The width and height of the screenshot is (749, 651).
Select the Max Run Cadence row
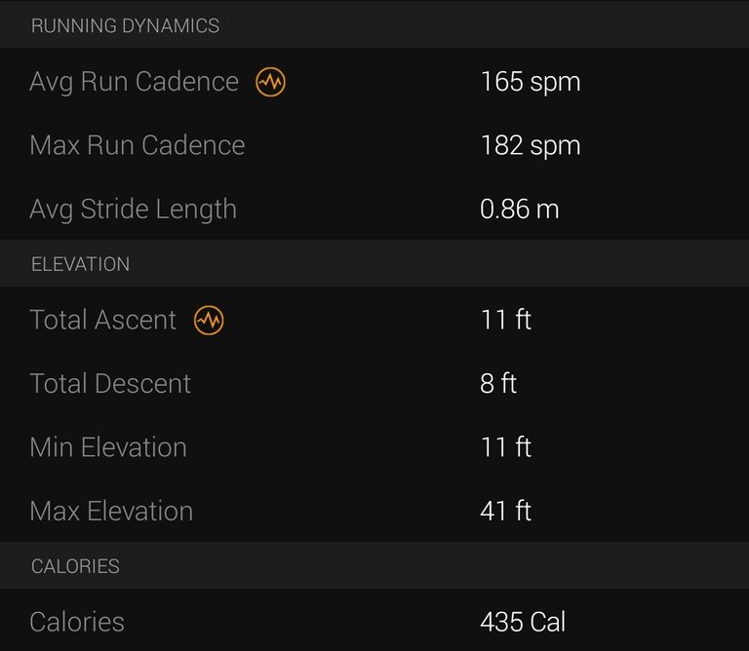click(374, 145)
